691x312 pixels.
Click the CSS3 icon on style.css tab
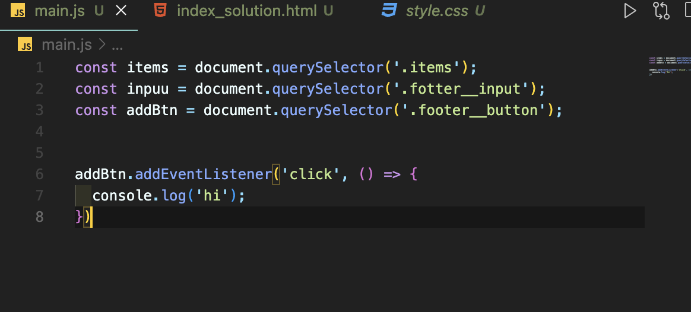coord(389,11)
